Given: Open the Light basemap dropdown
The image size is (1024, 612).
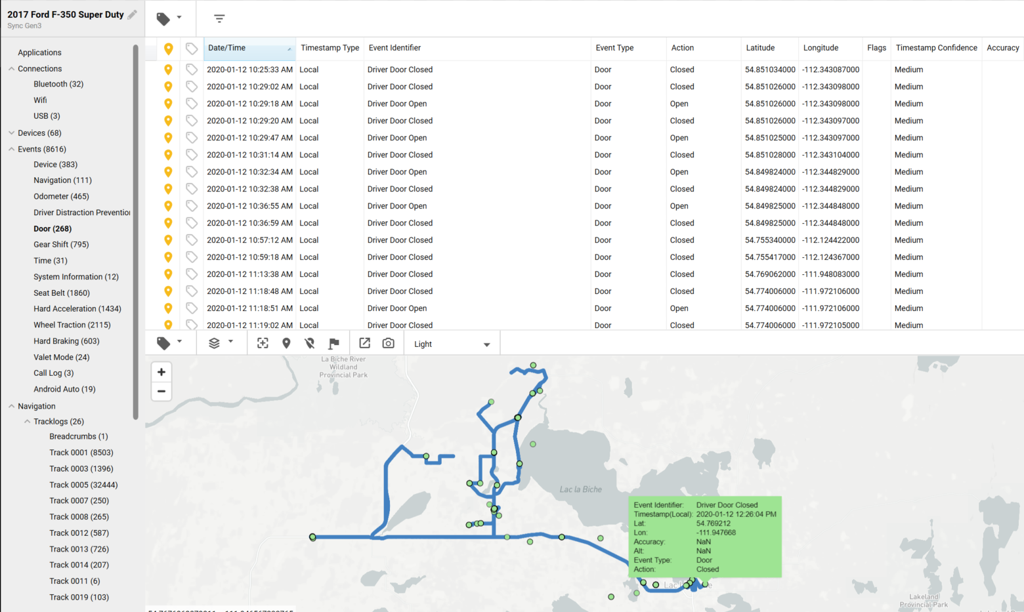Looking at the screenshot, I should point(452,343).
